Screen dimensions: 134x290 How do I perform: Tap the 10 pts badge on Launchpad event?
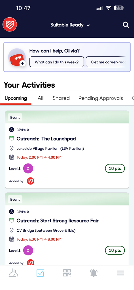(x=115, y=168)
